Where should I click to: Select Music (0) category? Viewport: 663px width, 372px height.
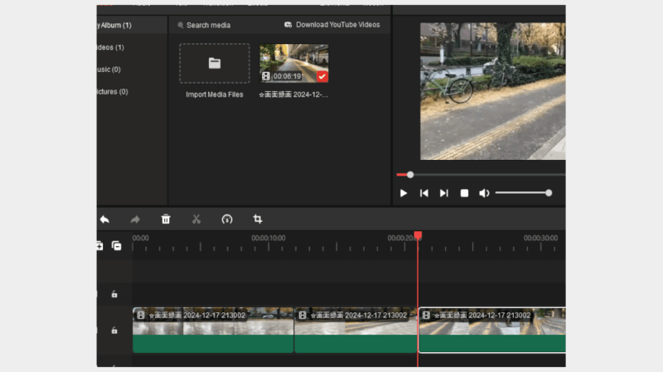click(x=109, y=70)
